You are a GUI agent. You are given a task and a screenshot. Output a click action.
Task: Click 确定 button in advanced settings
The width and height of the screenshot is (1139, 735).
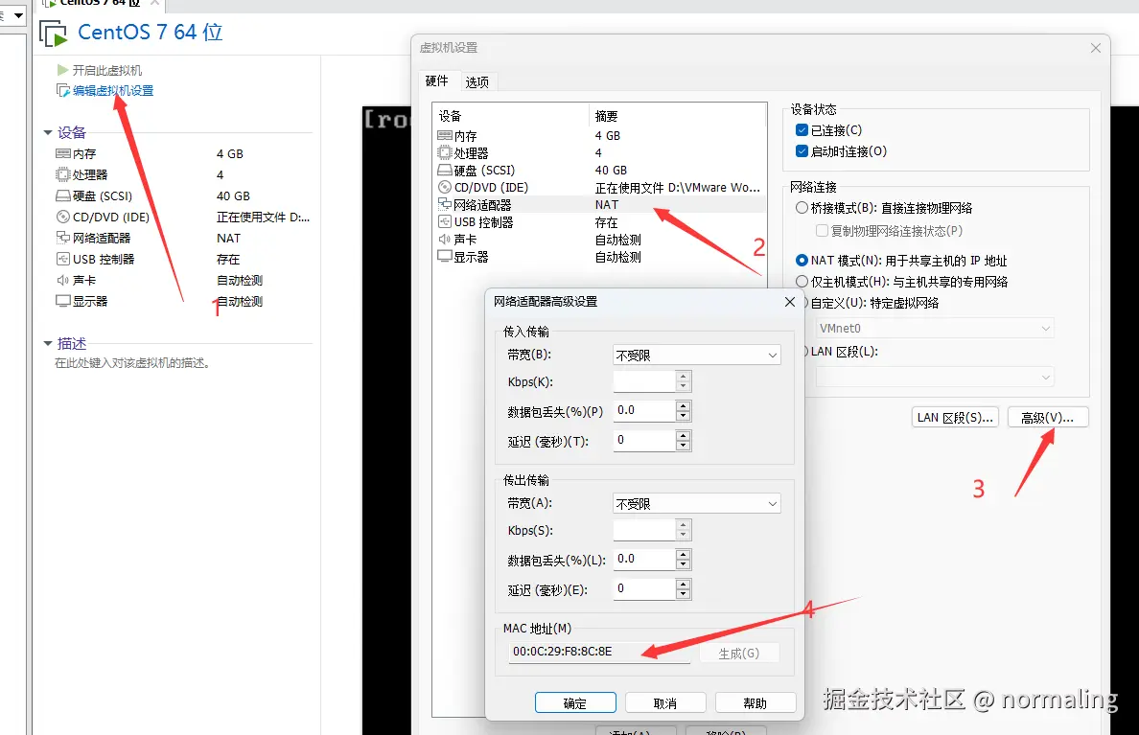point(575,703)
